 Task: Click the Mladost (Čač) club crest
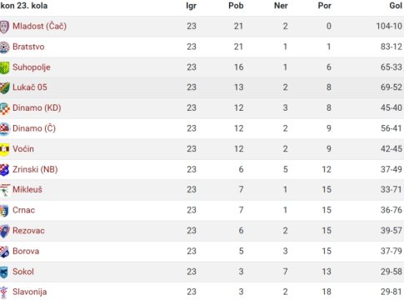click(x=4, y=27)
